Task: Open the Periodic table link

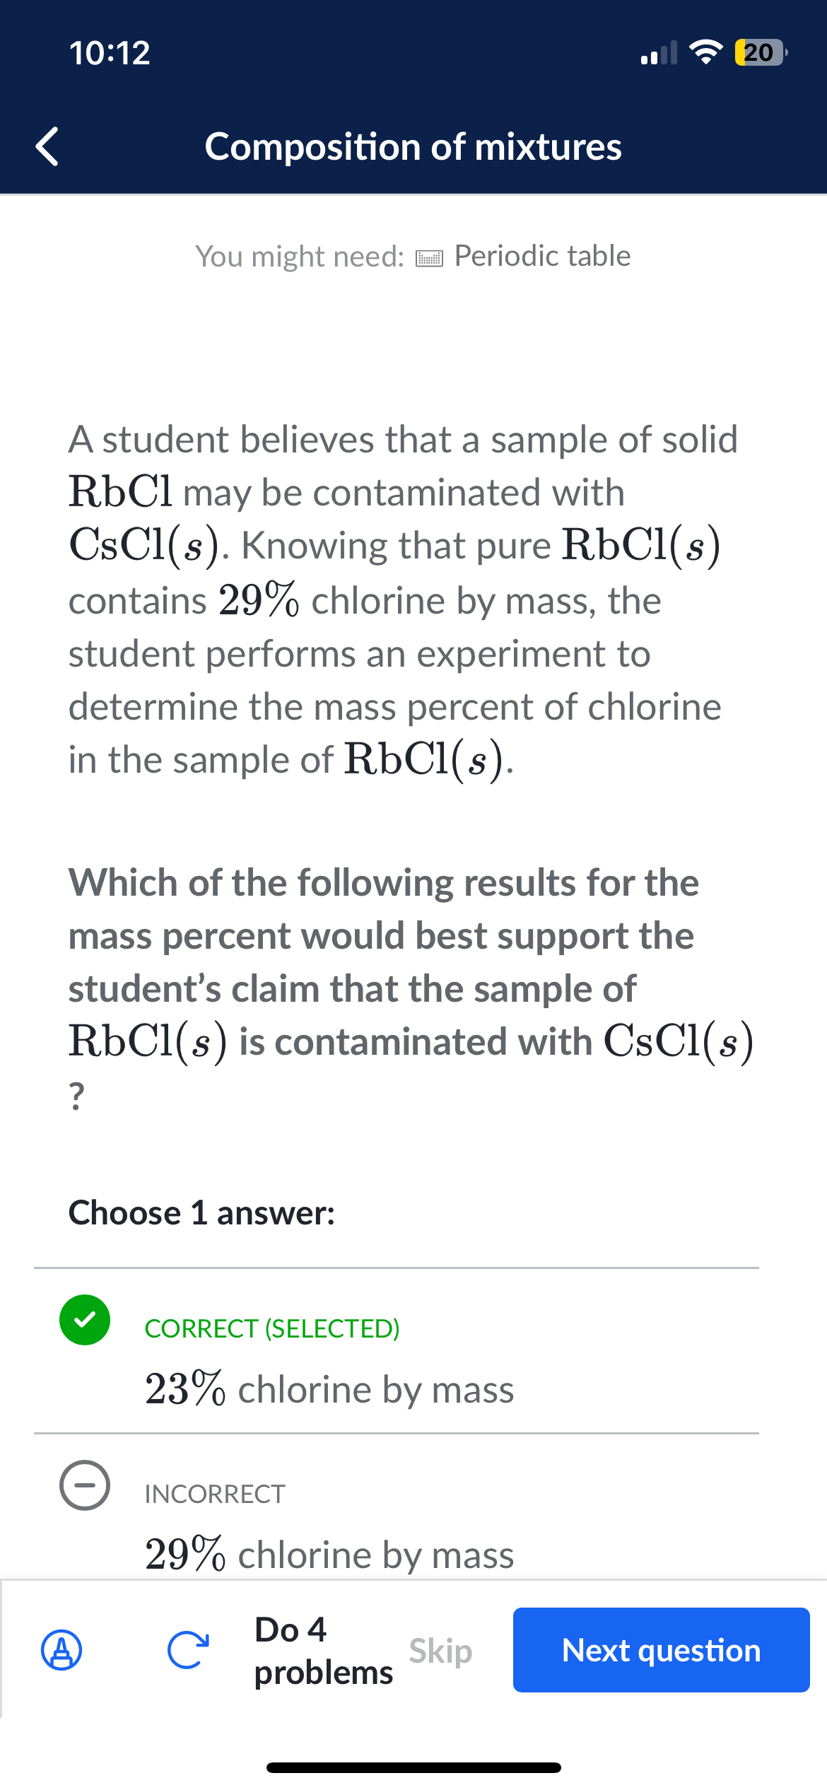Action: pyautogui.click(x=541, y=256)
